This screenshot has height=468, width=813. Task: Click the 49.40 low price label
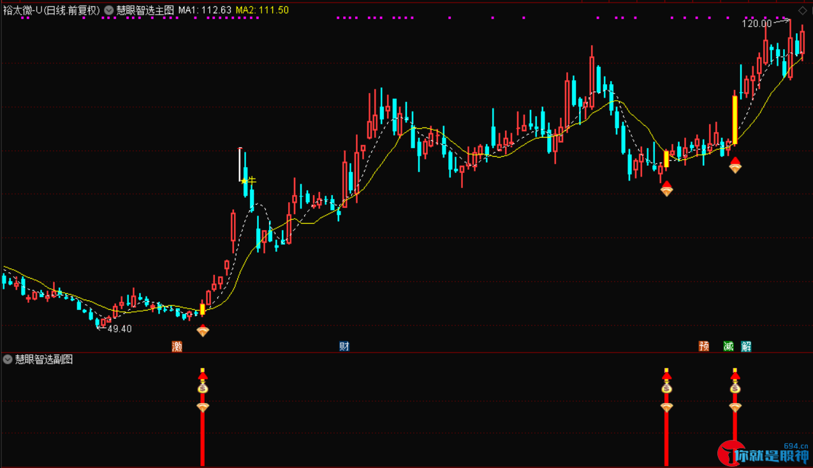119,329
